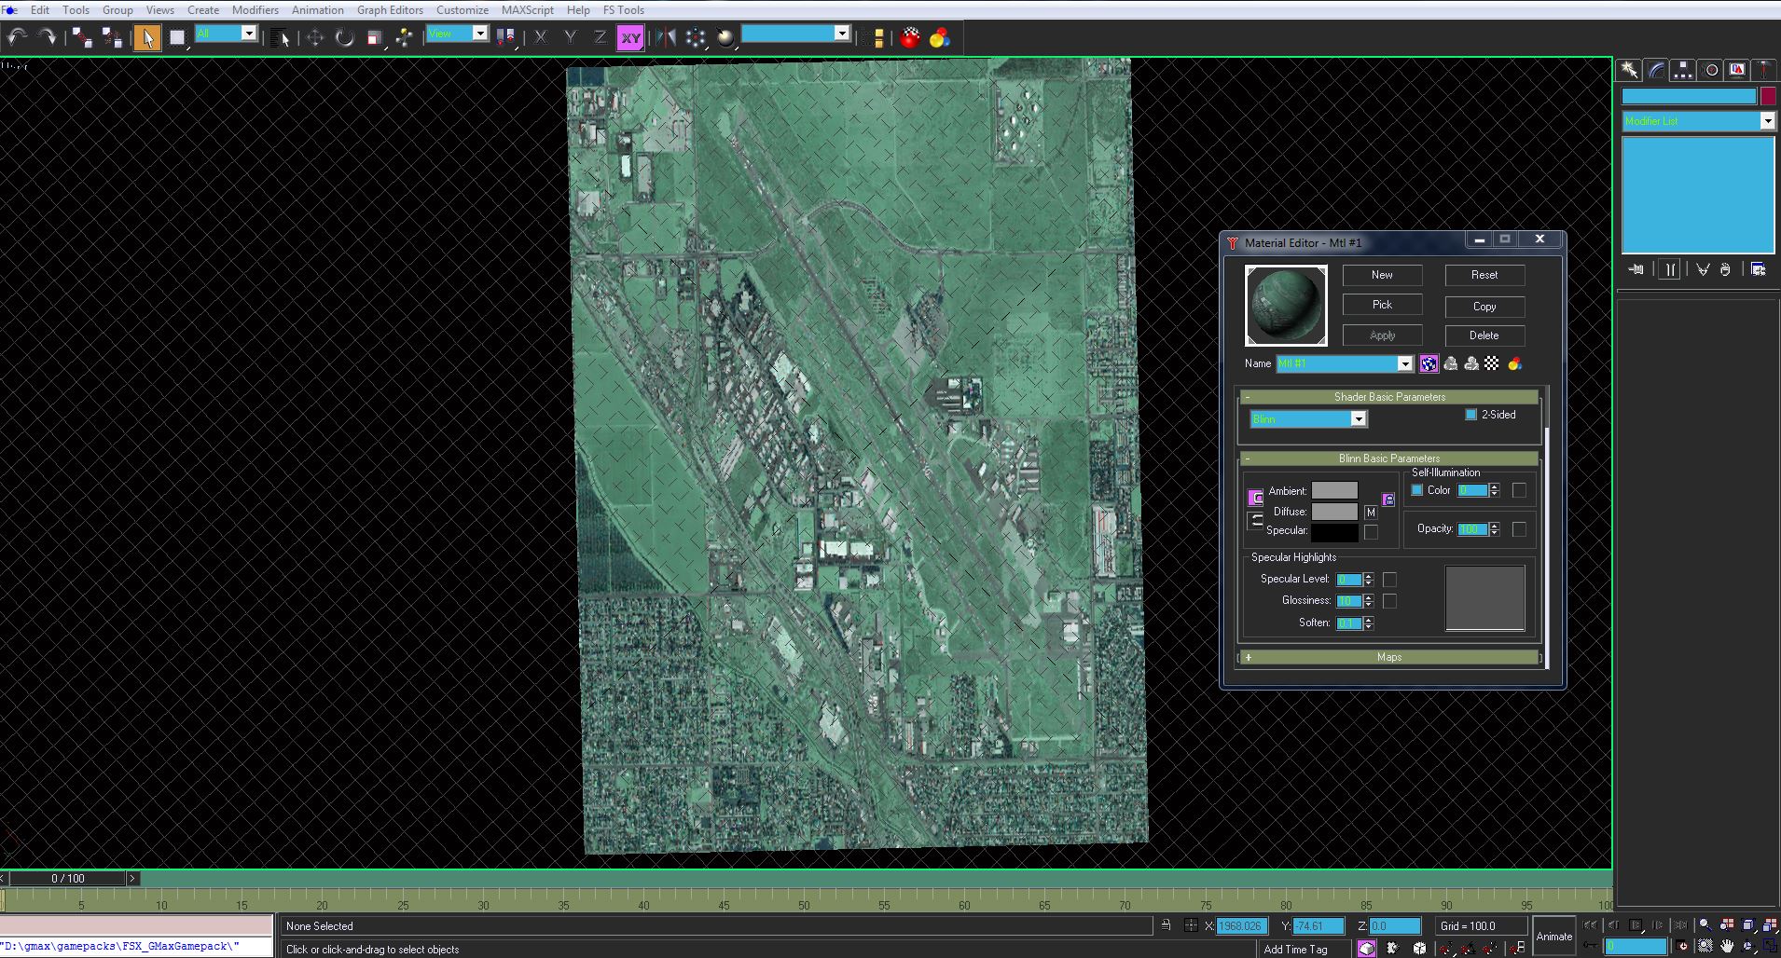Open the Blinn shader type dropdown
The height and width of the screenshot is (958, 1781).
click(x=1359, y=419)
